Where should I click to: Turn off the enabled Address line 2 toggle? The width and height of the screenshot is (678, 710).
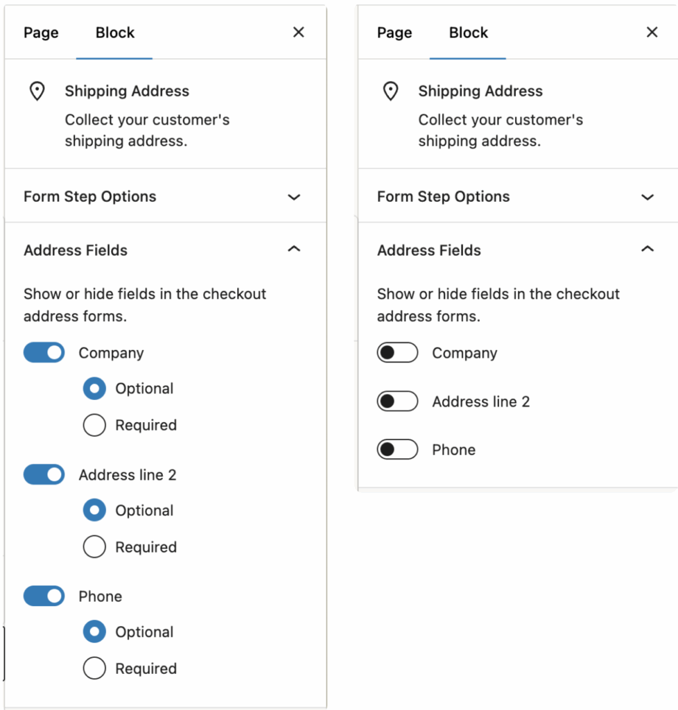[44, 475]
